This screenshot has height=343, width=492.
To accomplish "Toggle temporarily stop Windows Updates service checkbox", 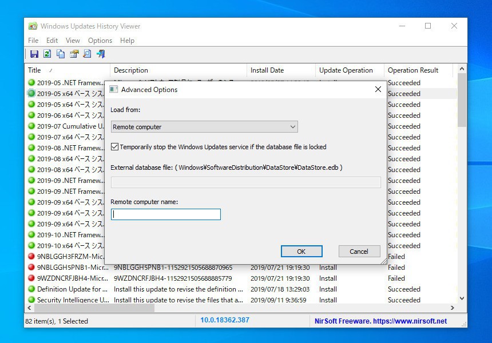I will tap(115, 147).
